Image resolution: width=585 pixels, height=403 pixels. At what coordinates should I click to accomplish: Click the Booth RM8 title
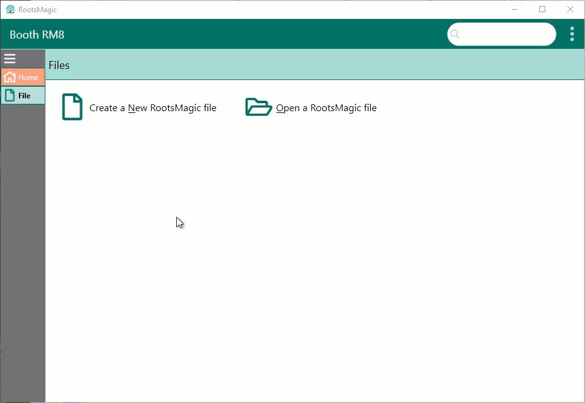(x=37, y=35)
